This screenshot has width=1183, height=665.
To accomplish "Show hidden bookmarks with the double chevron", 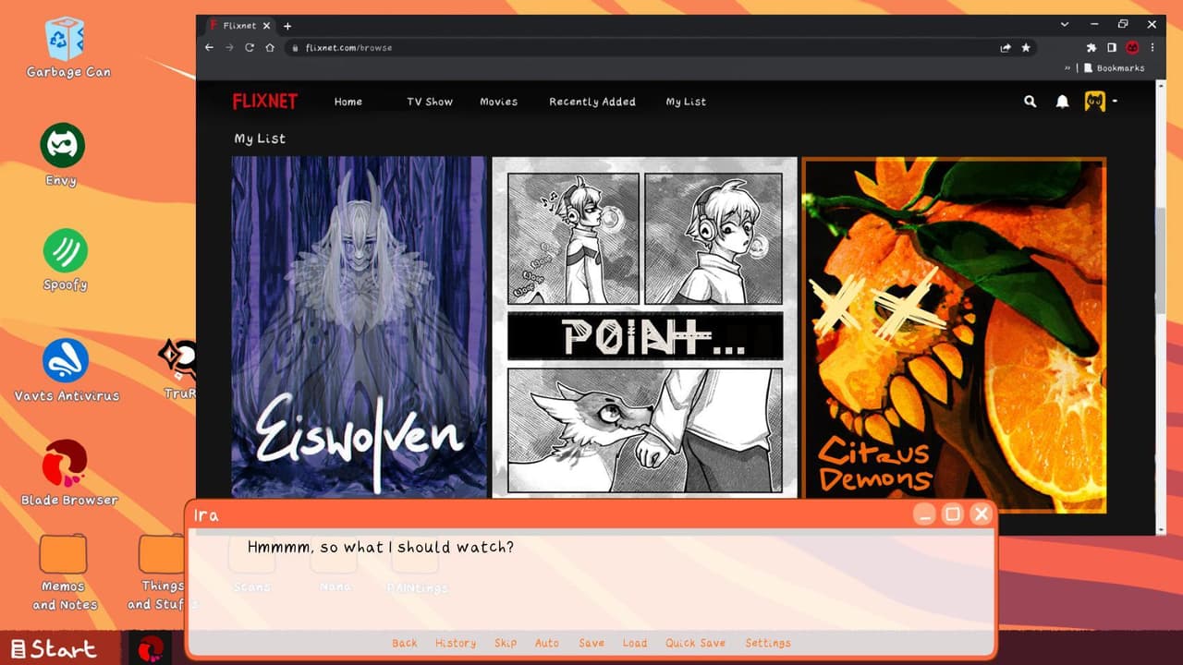I will 1067,67.
